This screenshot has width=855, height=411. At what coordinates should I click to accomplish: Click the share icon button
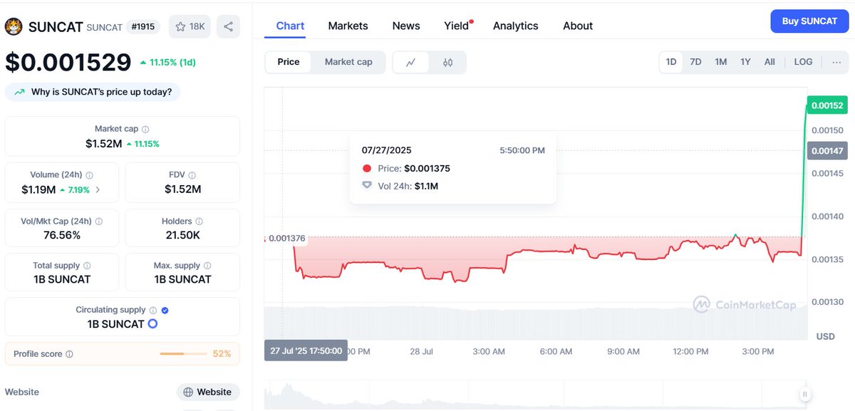point(228,26)
